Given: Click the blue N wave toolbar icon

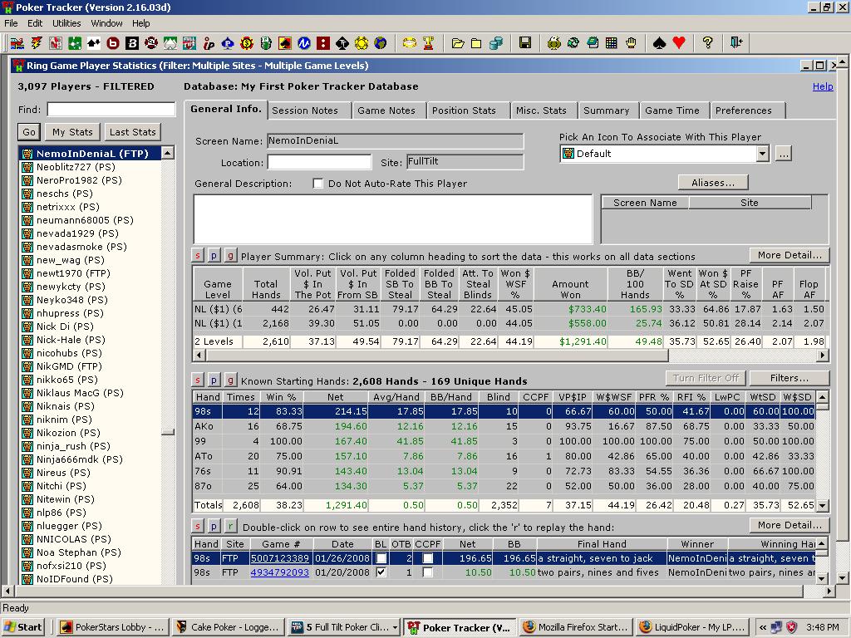Looking at the screenshot, I should (x=304, y=43).
